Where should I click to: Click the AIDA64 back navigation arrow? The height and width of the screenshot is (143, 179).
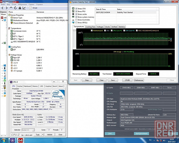coord(3,8)
